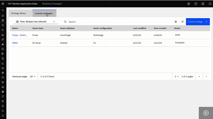Open the calendar-style sidebar icon below Home

3,21
